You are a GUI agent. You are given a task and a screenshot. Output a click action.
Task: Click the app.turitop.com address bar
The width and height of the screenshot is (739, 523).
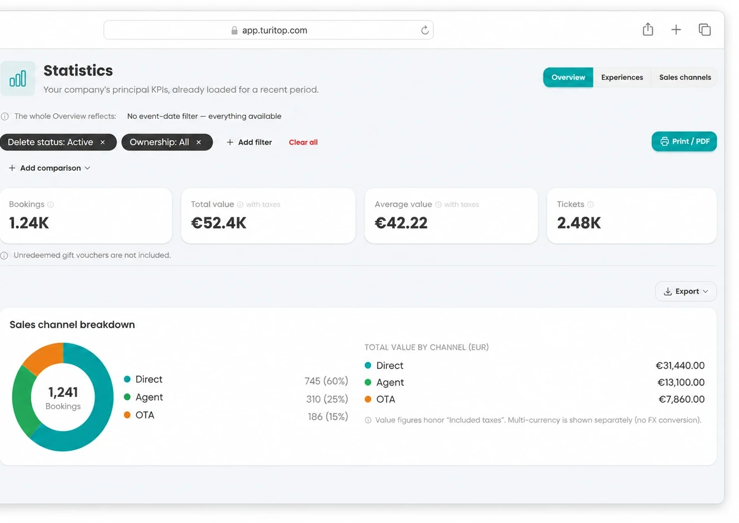click(x=268, y=30)
